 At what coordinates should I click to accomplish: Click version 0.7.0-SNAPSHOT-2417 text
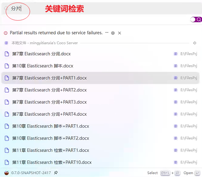(x=31, y=173)
